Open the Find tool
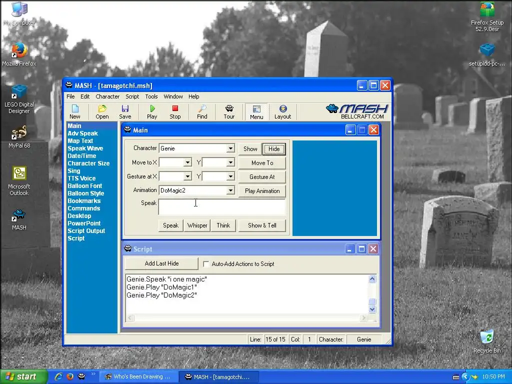 (x=202, y=111)
